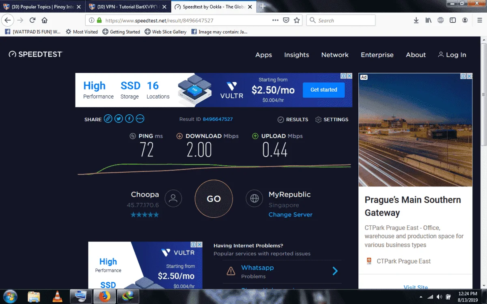Open the Windows Start button
The height and width of the screenshot is (304, 487).
[x=10, y=296]
